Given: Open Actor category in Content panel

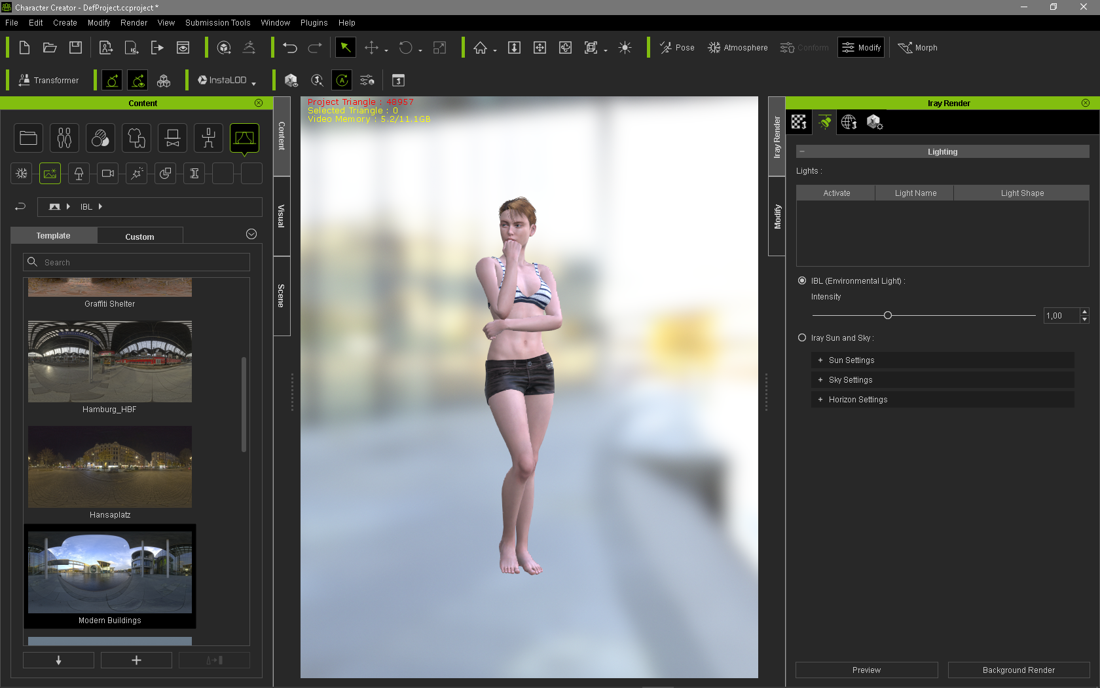Looking at the screenshot, I should tap(64, 138).
